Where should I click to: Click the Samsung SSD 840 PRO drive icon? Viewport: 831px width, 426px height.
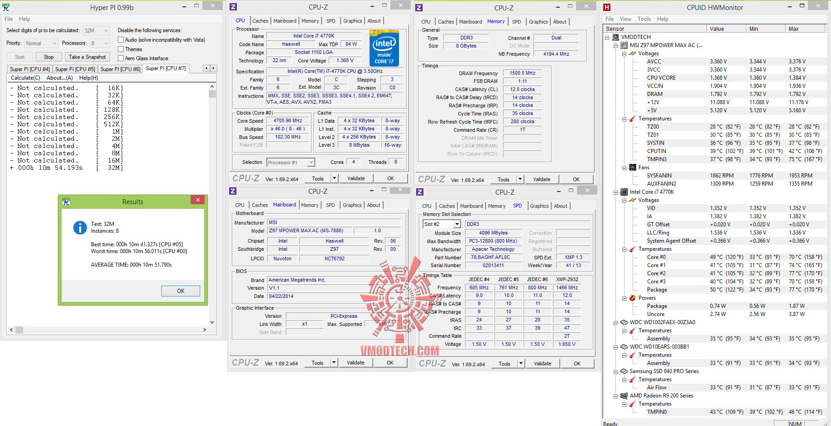point(624,371)
